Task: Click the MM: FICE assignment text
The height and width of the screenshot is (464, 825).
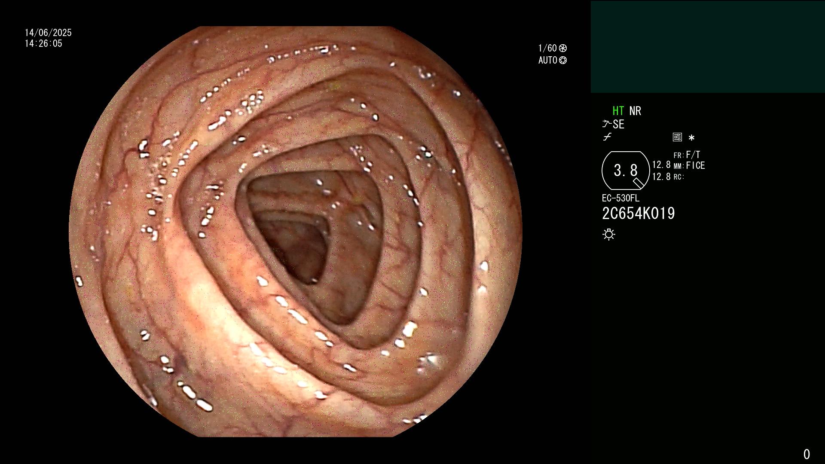Action: click(689, 165)
